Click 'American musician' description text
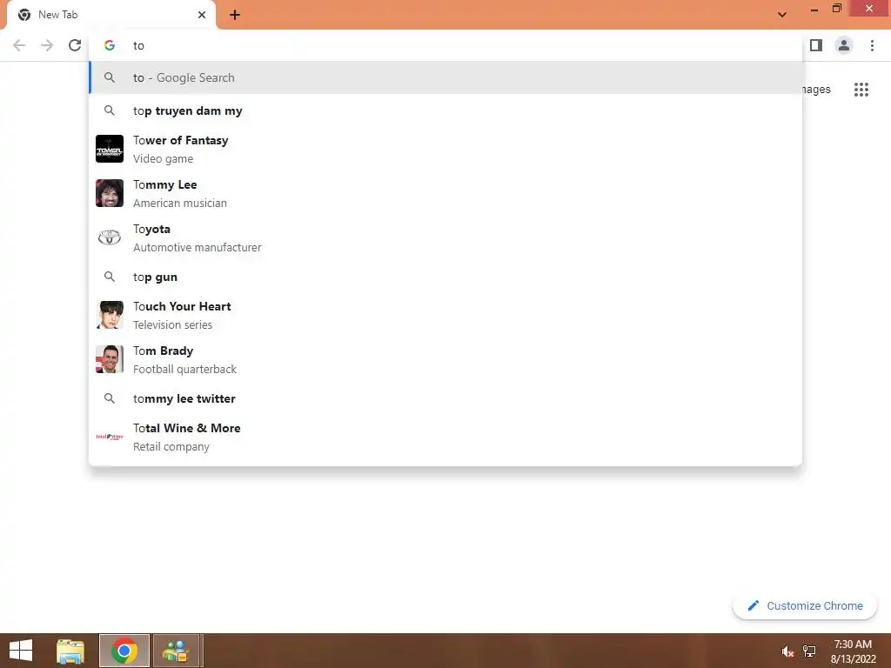This screenshot has height=668, width=891. (x=180, y=204)
